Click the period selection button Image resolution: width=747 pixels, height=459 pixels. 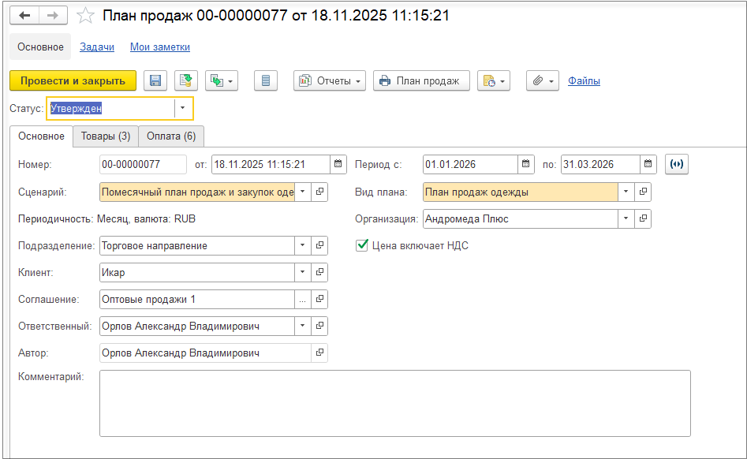677,164
